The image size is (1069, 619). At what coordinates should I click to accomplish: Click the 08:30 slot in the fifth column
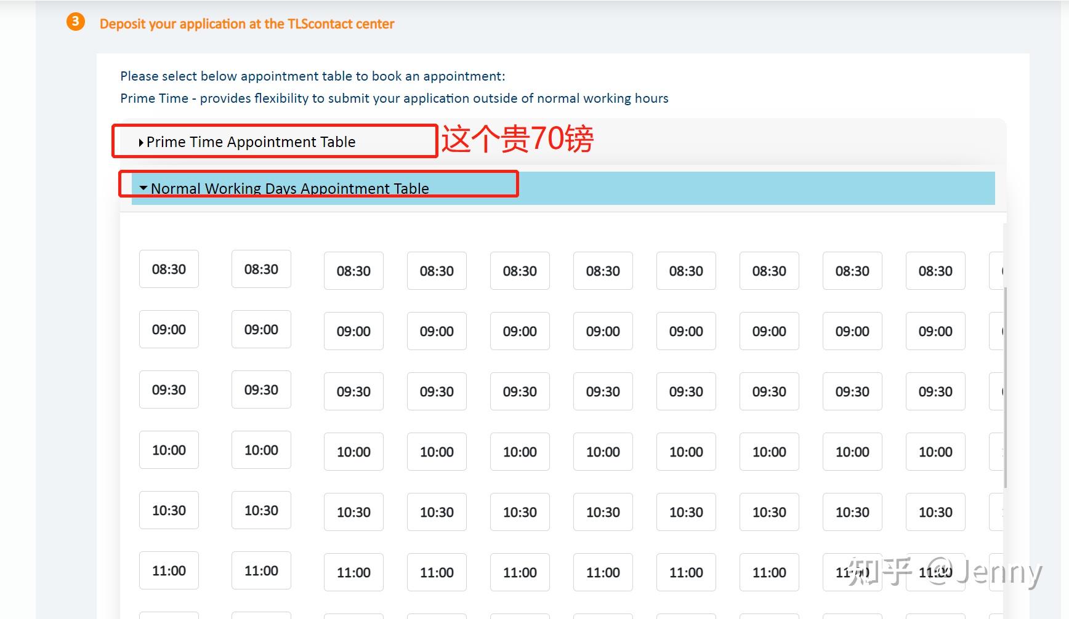pos(520,271)
